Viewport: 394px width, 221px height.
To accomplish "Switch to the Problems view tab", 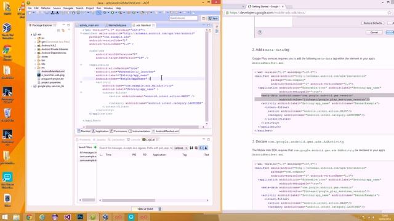I will (x=84, y=139).
